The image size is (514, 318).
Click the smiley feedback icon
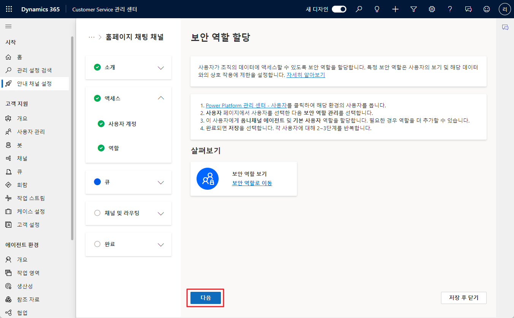click(487, 9)
